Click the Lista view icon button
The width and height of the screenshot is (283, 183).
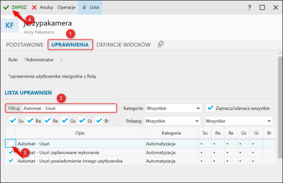91,7
